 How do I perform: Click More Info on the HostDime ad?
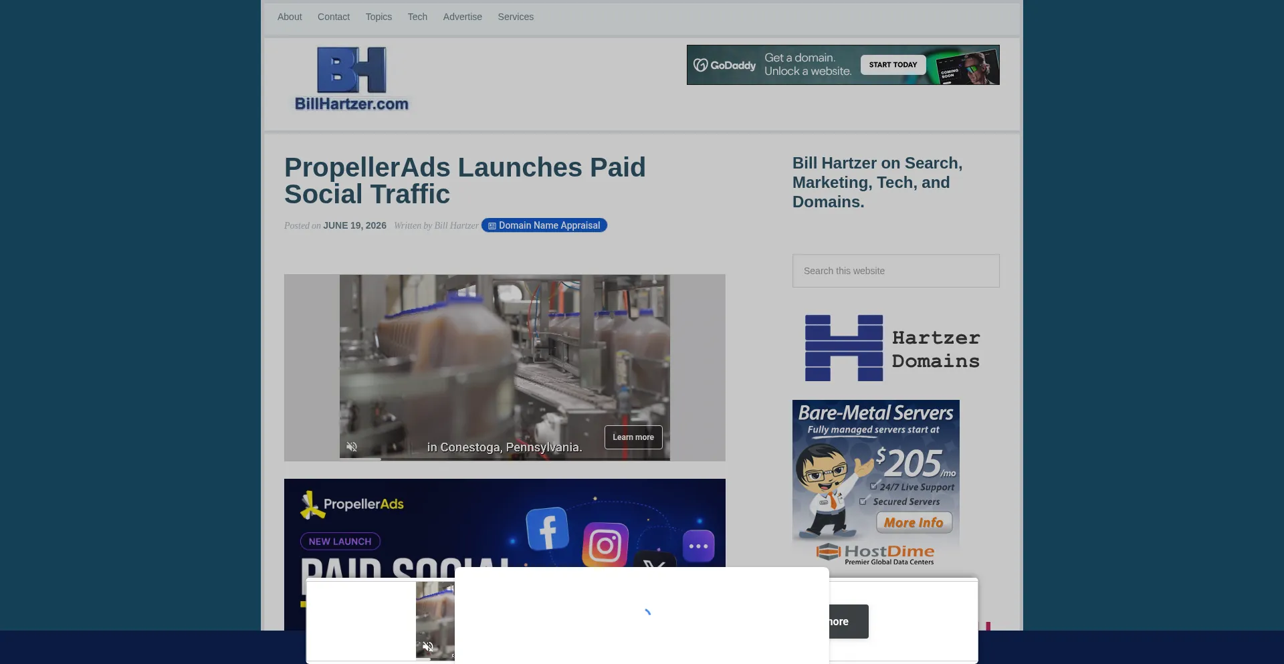click(x=914, y=523)
